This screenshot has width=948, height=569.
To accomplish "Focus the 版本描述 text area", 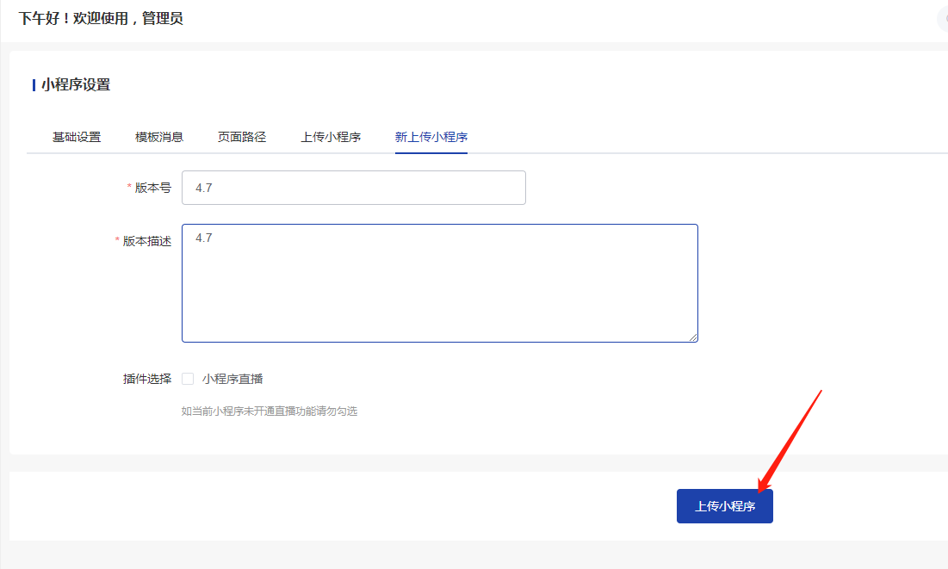I will [x=439, y=283].
